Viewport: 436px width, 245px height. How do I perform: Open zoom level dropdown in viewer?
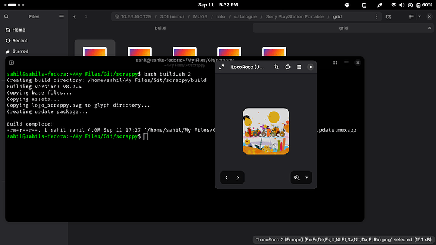tap(306, 177)
